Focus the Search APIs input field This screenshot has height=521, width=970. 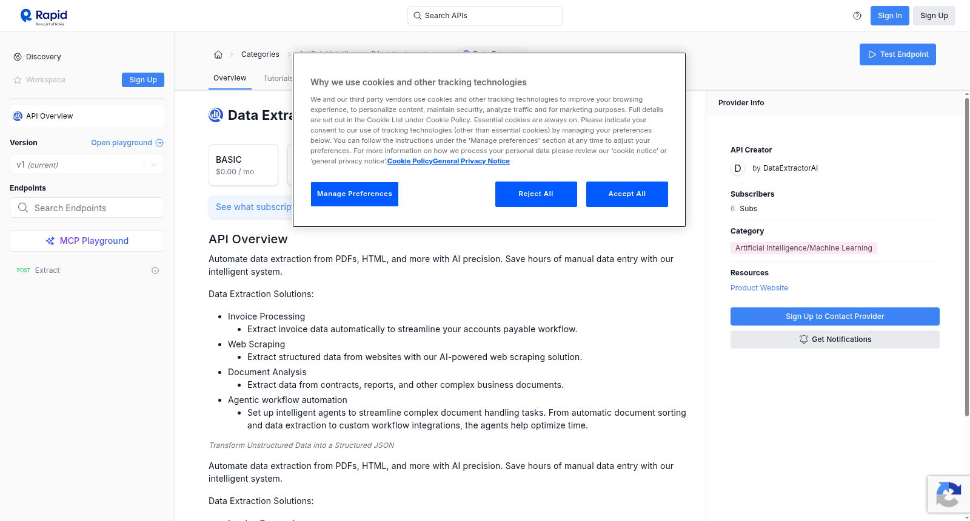coord(485,16)
